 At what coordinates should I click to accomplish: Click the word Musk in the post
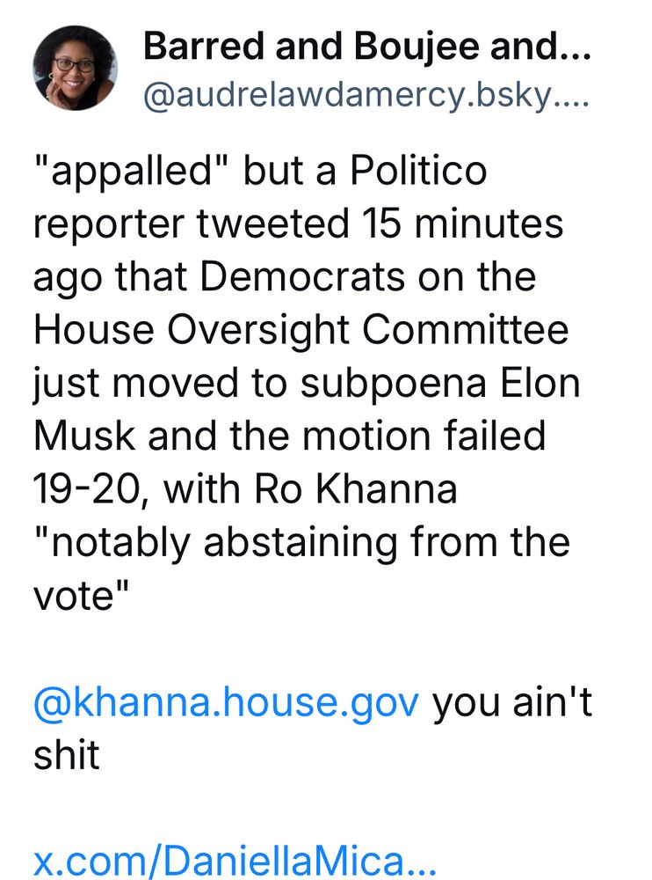[84, 436]
